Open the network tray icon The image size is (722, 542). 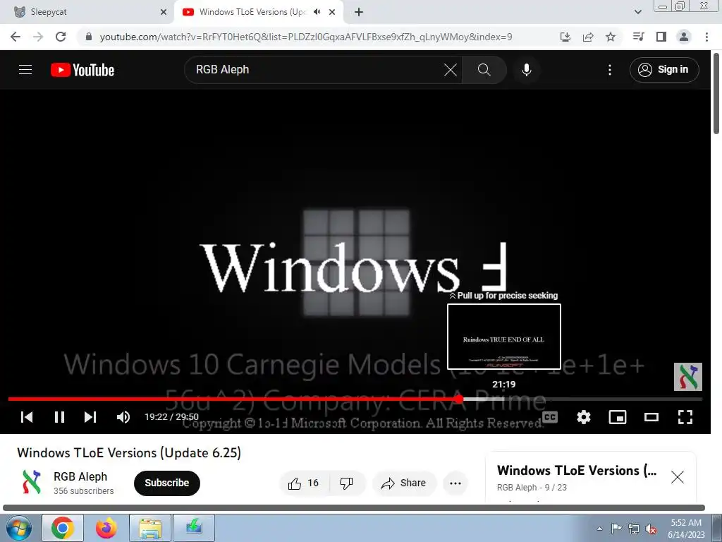(x=634, y=529)
